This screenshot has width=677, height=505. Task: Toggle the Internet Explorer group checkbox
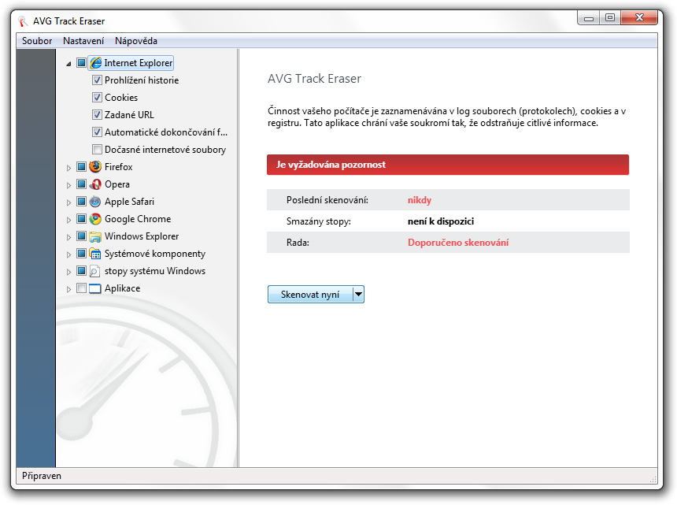[81, 63]
